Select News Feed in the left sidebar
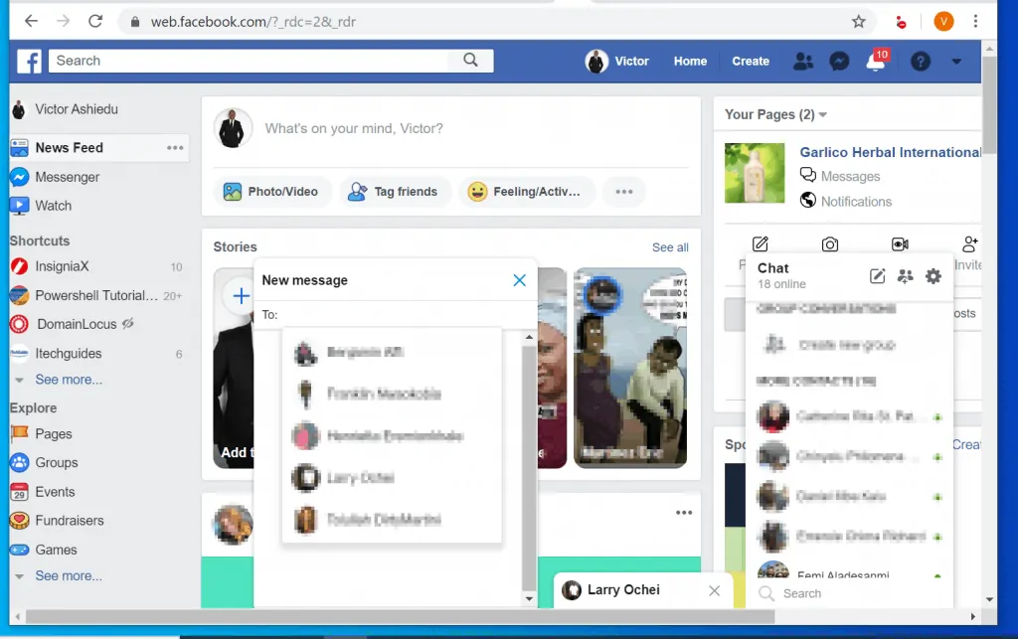This screenshot has height=639, width=1018. [x=70, y=147]
